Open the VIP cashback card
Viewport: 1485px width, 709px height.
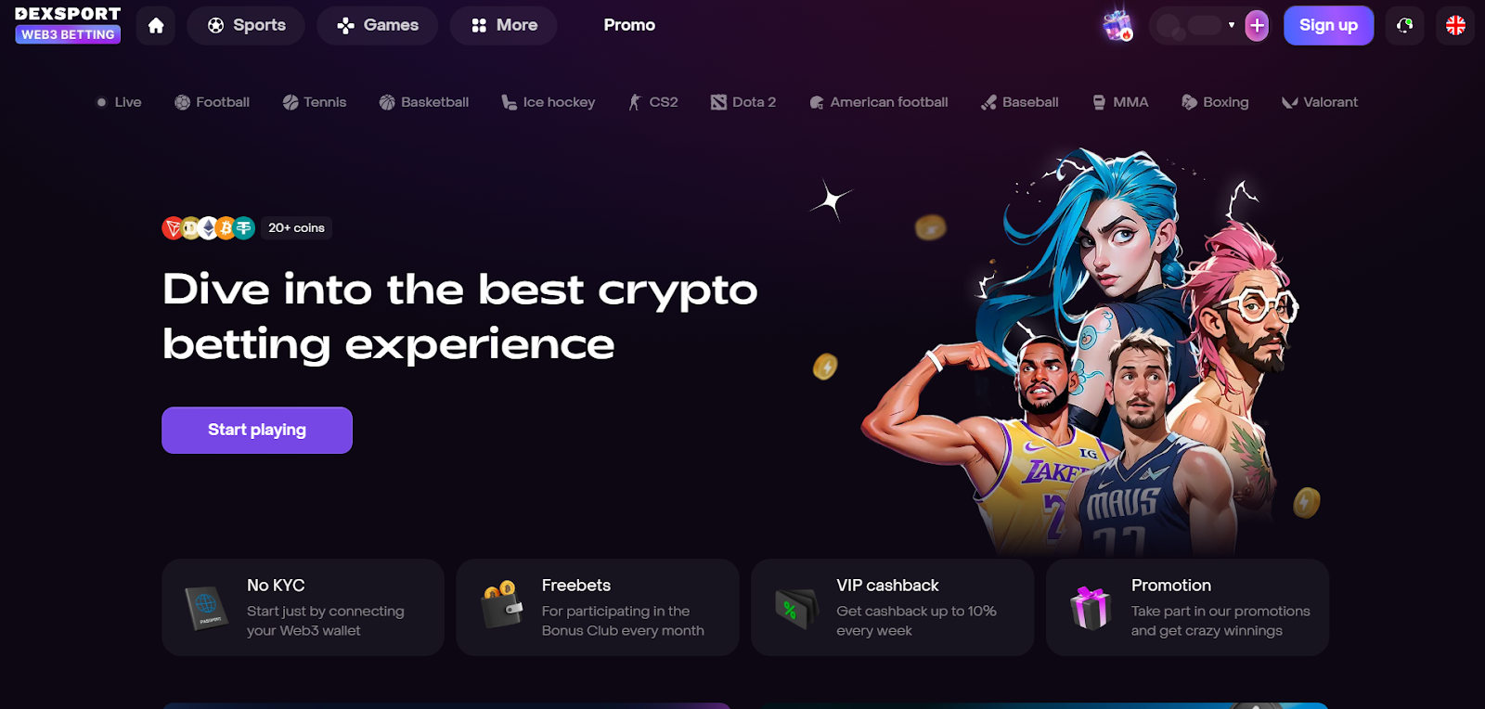[893, 608]
